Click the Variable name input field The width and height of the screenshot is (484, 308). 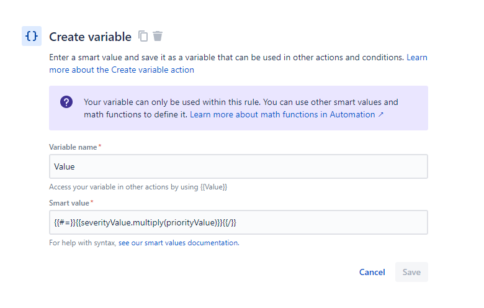238,166
